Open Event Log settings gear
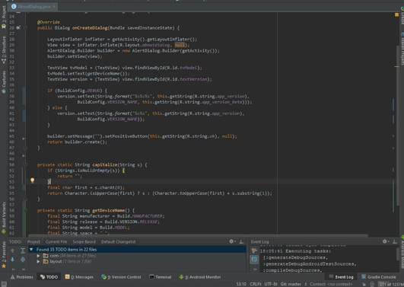The width and height of the screenshot is (404, 287). 385,241
